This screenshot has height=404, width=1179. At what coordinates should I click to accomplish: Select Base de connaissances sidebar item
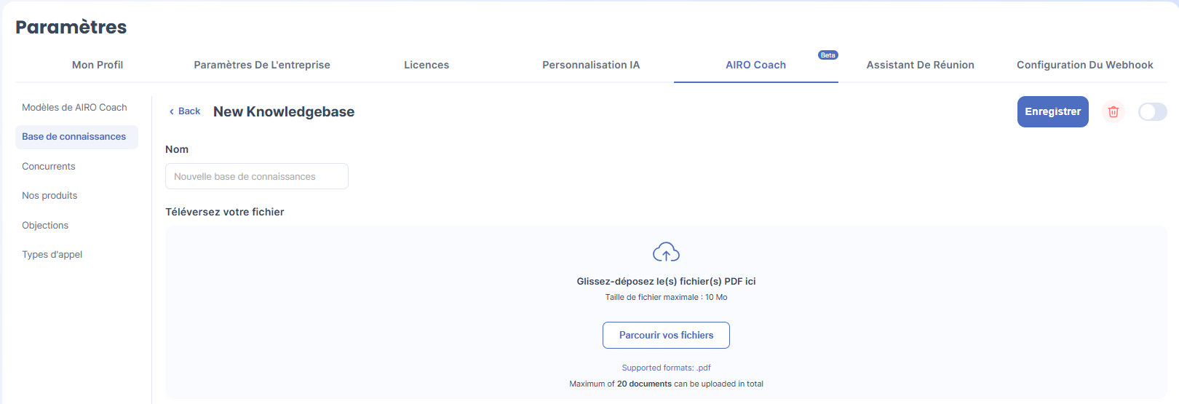coord(74,137)
